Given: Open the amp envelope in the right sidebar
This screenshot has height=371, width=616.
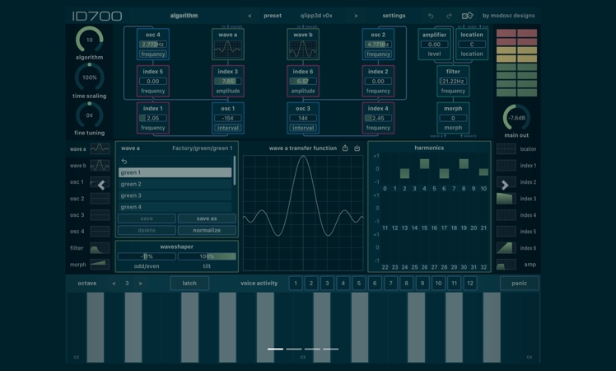Looking at the screenshot, I should pyautogui.click(x=506, y=265).
